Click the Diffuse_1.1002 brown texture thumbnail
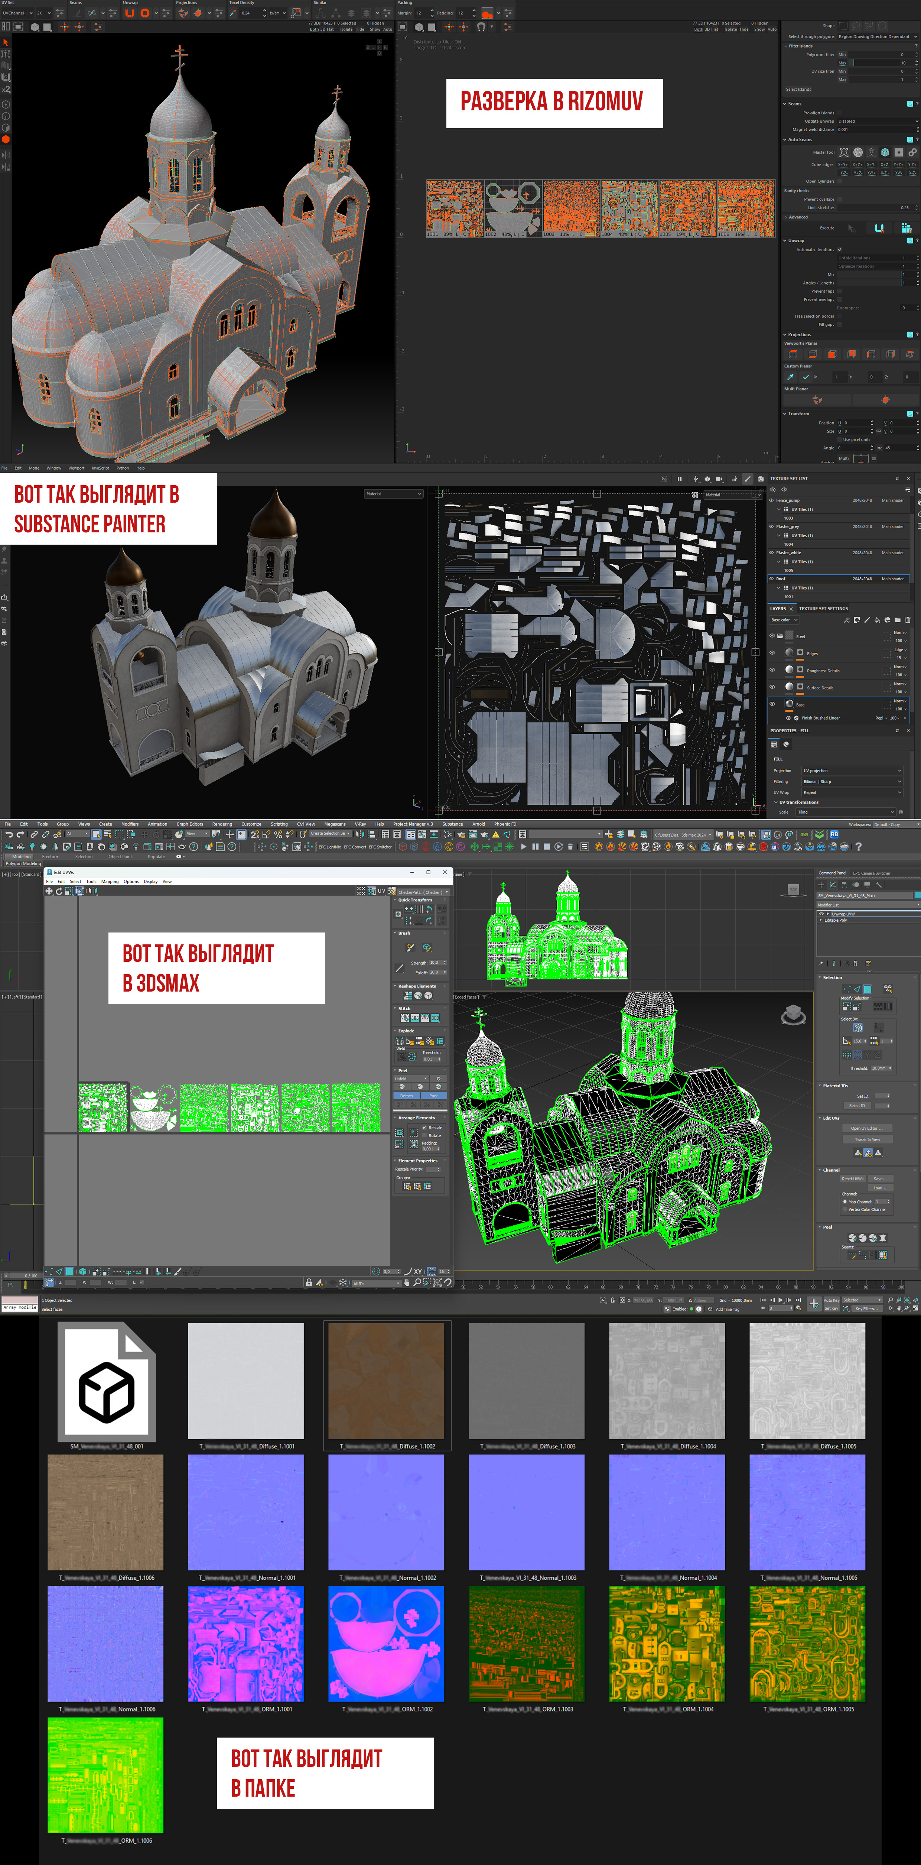This screenshot has height=1865, width=921. [x=386, y=1381]
